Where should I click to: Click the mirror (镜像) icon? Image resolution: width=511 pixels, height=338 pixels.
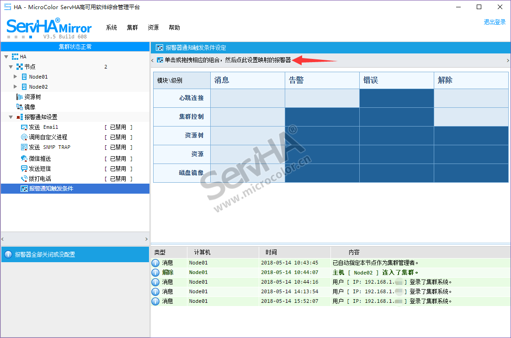[x=20, y=107]
